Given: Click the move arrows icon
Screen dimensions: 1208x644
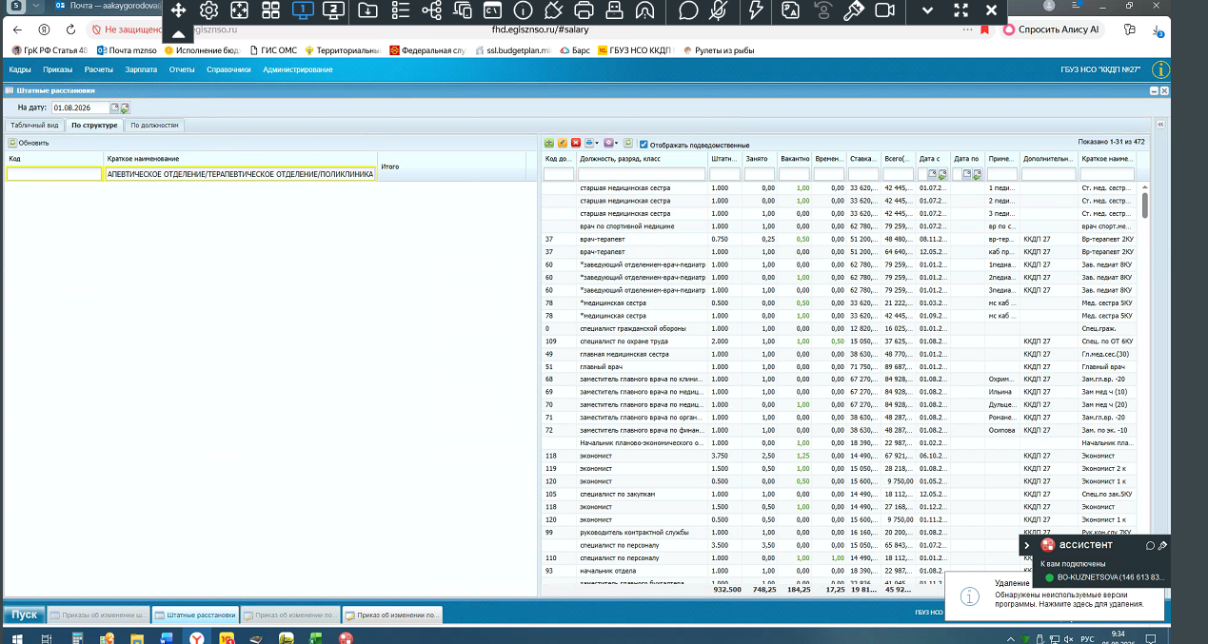Looking at the screenshot, I should [x=178, y=11].
